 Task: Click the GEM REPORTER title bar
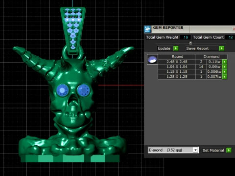189,29
